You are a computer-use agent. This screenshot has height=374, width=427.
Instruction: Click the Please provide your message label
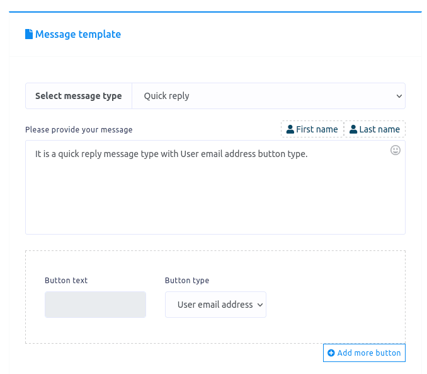(x=79, y=130)
